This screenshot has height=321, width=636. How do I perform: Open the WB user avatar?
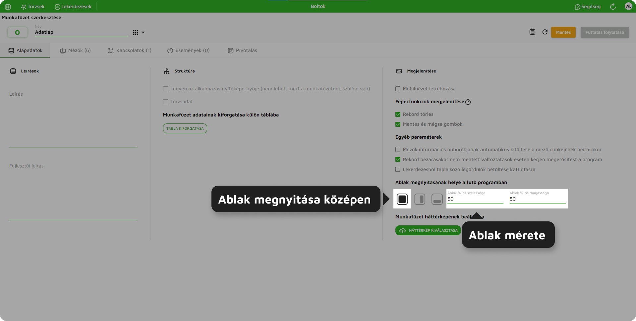point(628,6)
